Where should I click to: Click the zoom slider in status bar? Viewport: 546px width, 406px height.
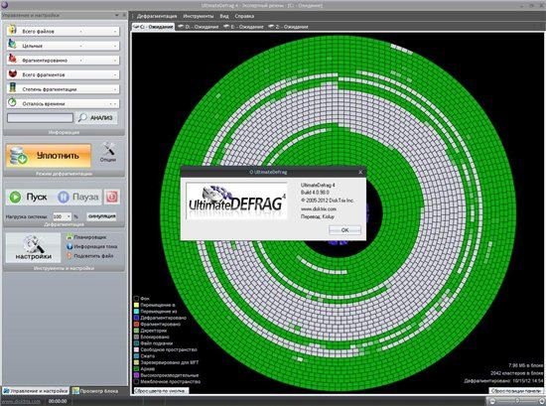(x=516, y=401)
